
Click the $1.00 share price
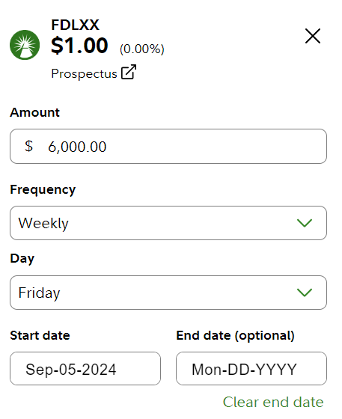click(79, 46)
